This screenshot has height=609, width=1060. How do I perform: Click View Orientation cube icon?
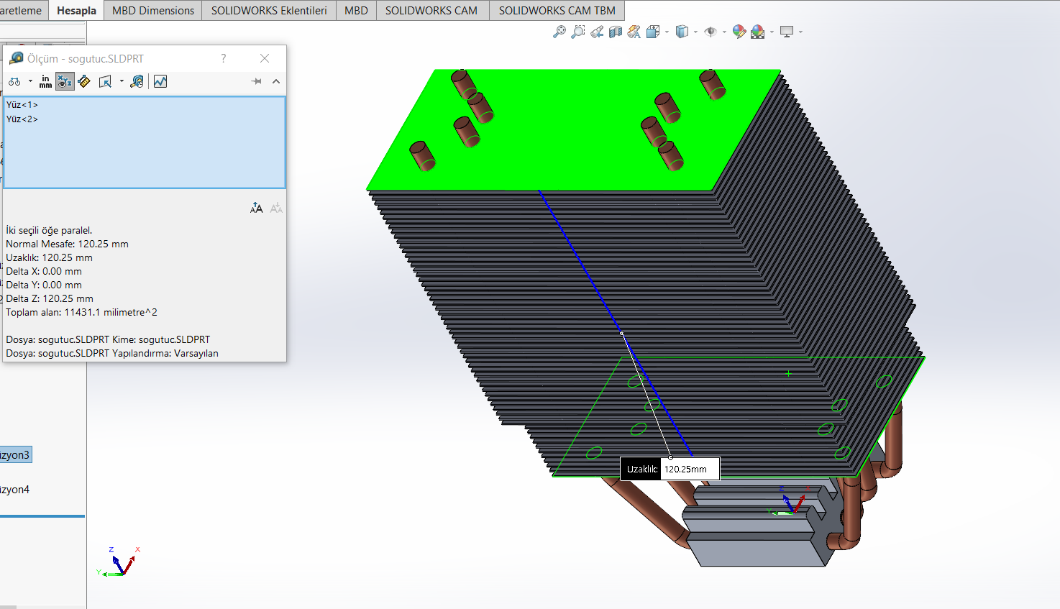(x=653, y=32)
